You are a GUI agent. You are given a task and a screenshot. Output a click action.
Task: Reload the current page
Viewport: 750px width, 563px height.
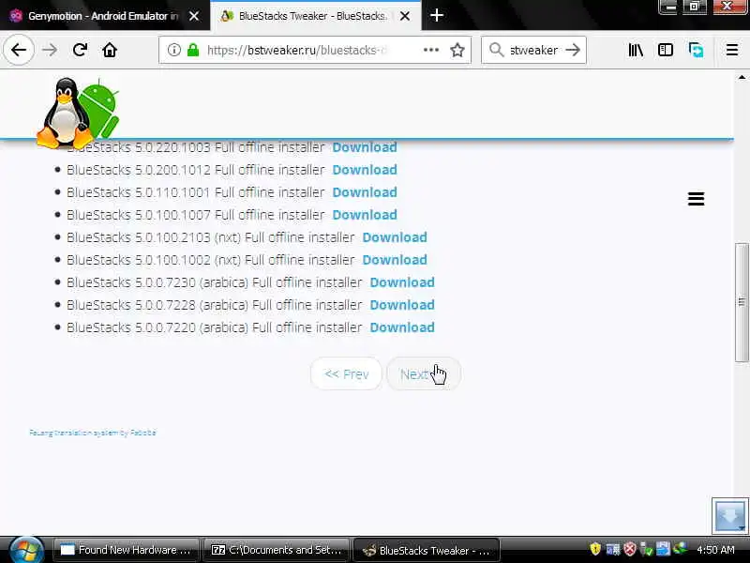click(x=80, y=50)
